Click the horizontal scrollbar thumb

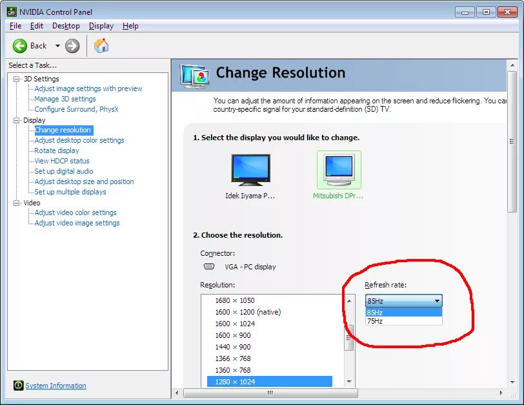point(270,393)
